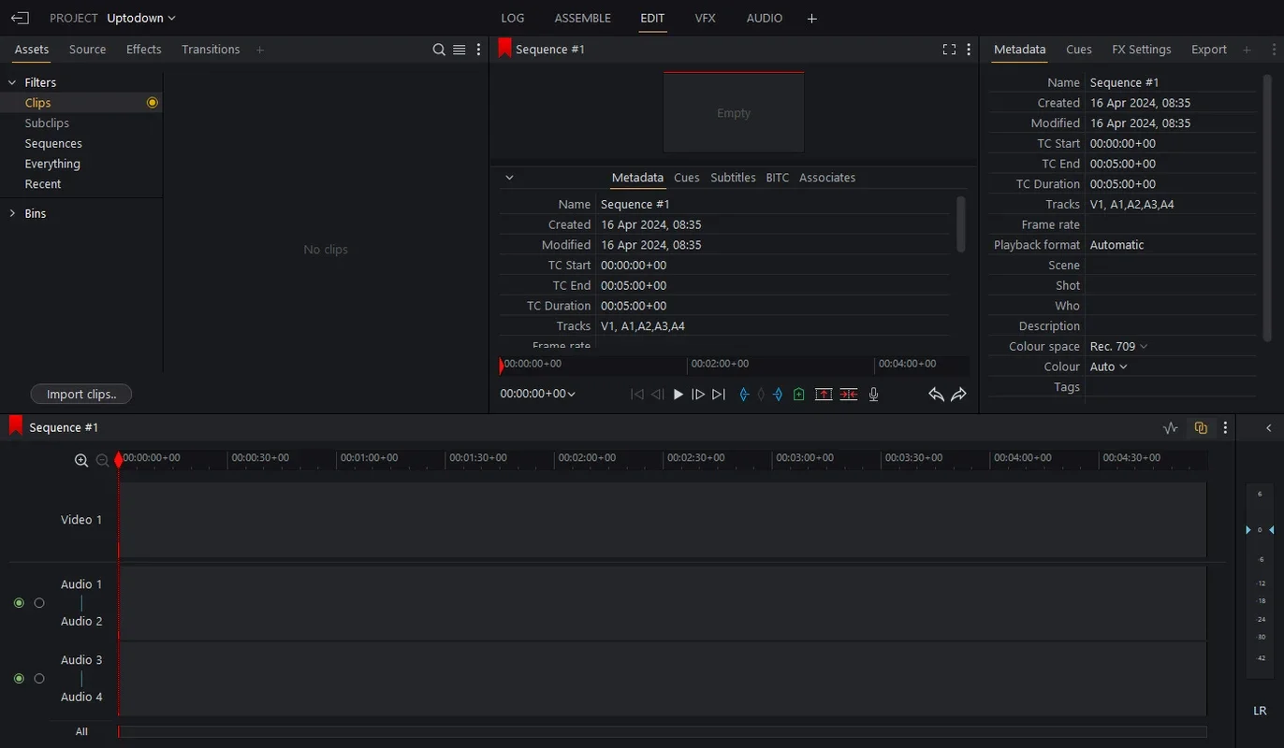Click red Sequence #1 flag in viewer
The height and width of the screenshot is (748, 1284).
click(504, 49)
